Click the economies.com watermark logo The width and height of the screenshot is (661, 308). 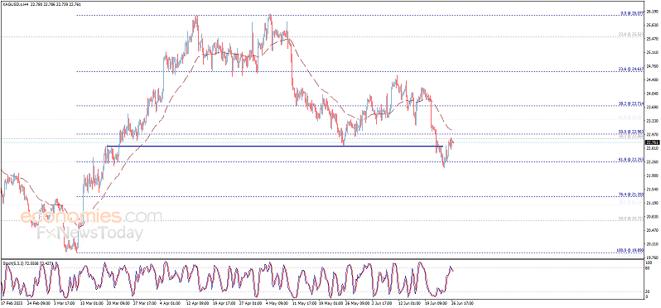pyautogui.click(x=91, y=217)
